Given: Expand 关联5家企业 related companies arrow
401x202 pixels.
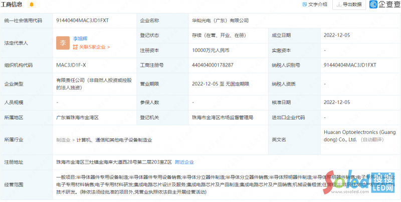Looking at the screenshot, I should [108, 47].
